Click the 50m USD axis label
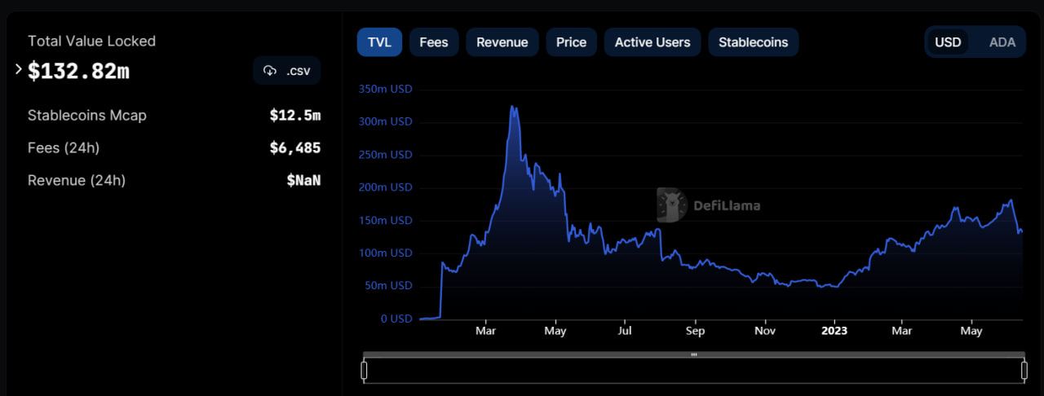This screenshot has width=1044, height=396. pyautogui.click(x=388, y=286)
